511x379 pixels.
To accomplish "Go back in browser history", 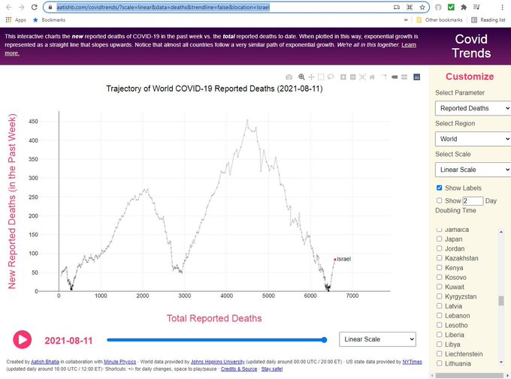I will [9, 8].
